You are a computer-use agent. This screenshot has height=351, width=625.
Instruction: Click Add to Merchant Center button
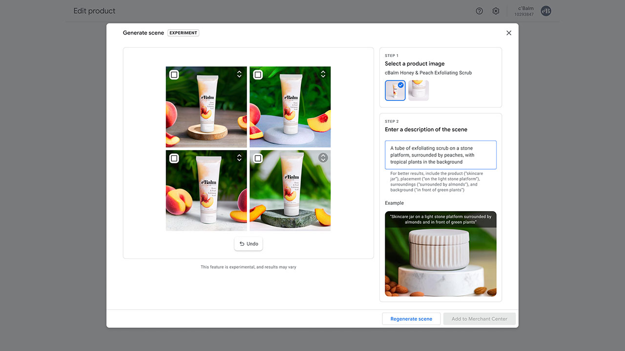[479, 319]
